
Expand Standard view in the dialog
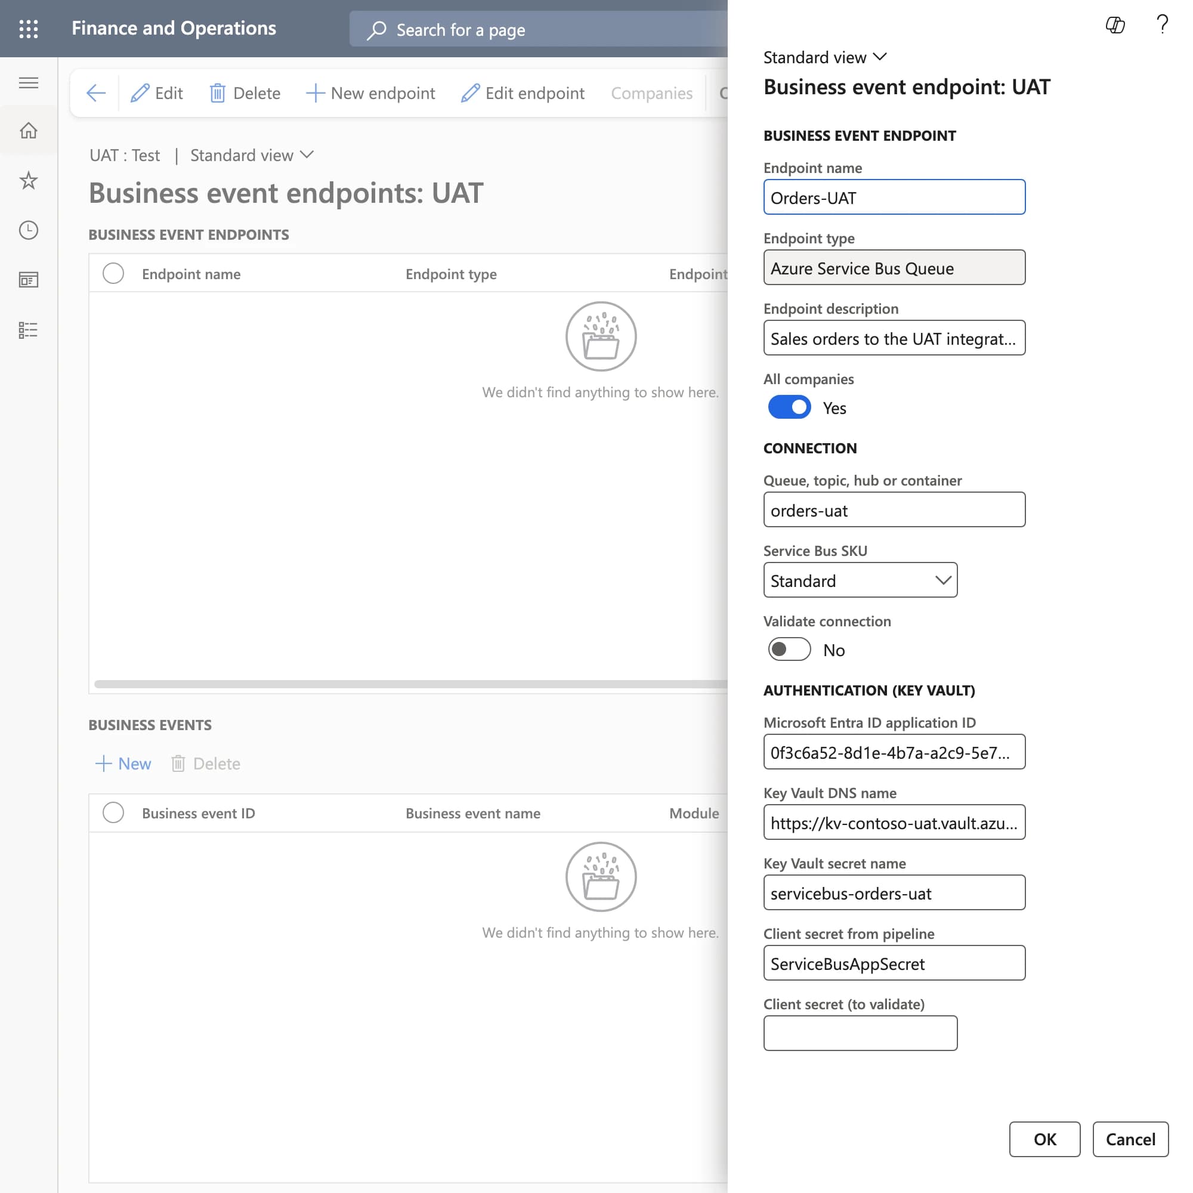[824, 57]
